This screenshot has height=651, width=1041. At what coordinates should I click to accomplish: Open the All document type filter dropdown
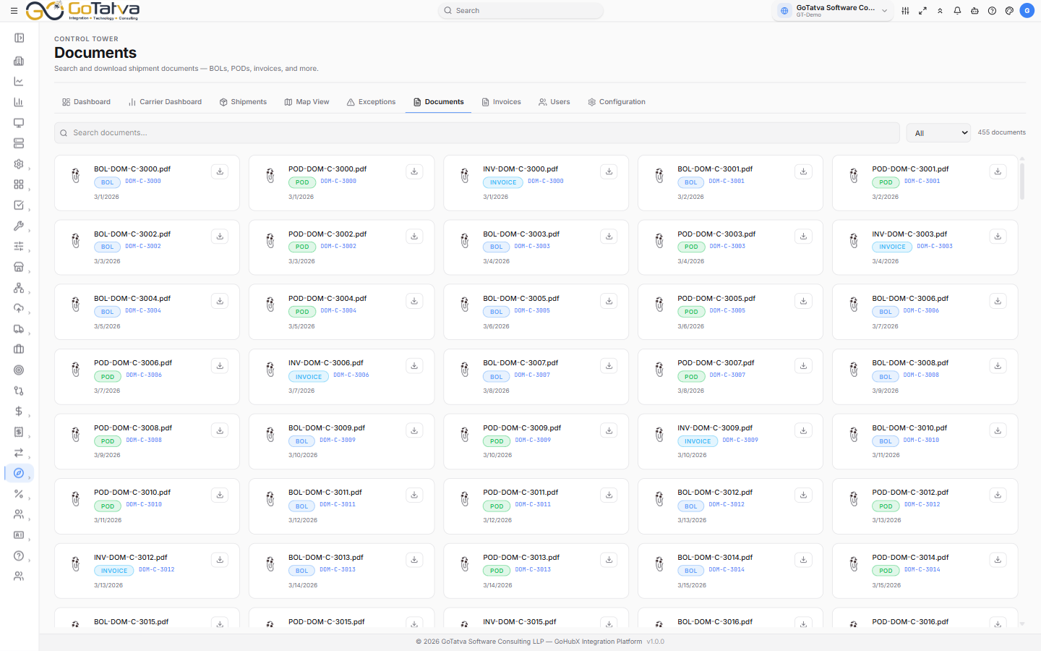point(938,133)
